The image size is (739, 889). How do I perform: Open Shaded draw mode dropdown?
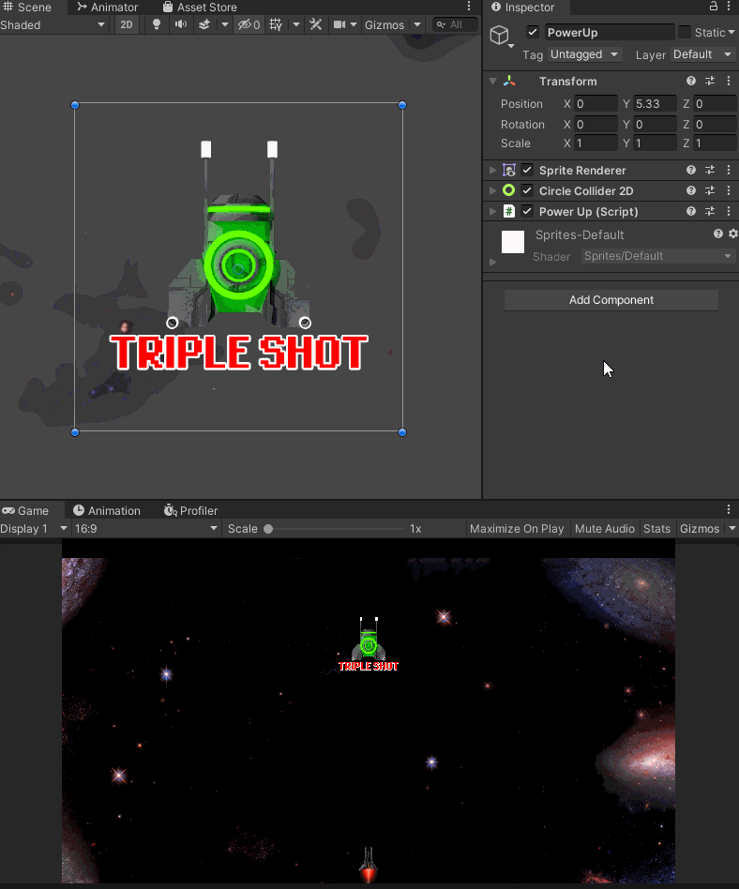(53, 25)
